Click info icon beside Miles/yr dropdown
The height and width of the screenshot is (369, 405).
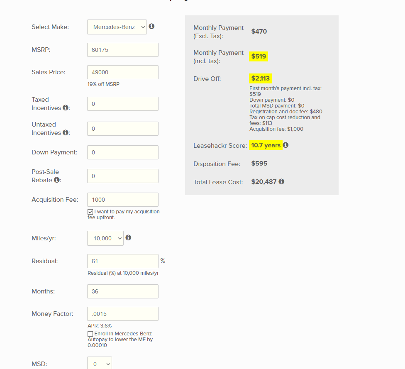click(x=128, y=238)
